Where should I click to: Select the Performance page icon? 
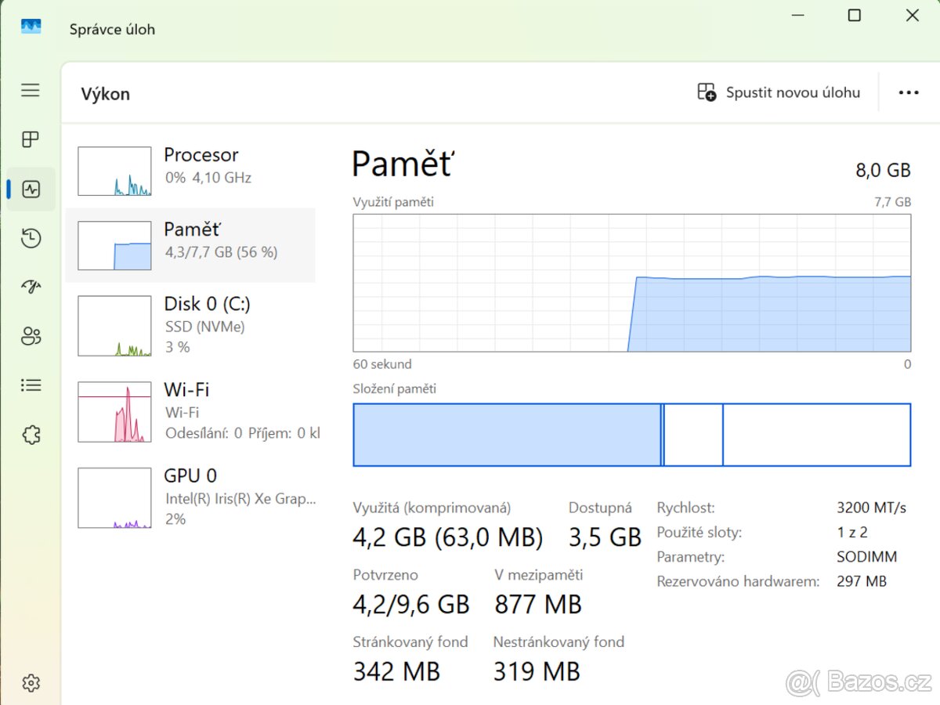click(x=31, y=190)
